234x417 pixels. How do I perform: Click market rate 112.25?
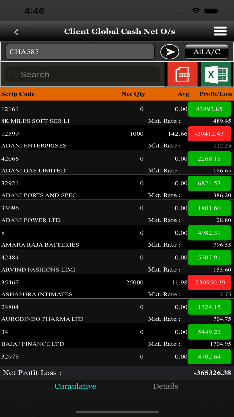[222, 146]
